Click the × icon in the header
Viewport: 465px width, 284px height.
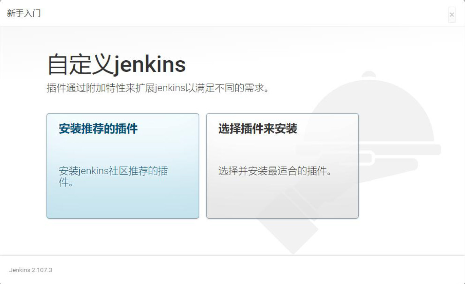tap(452, 15)
